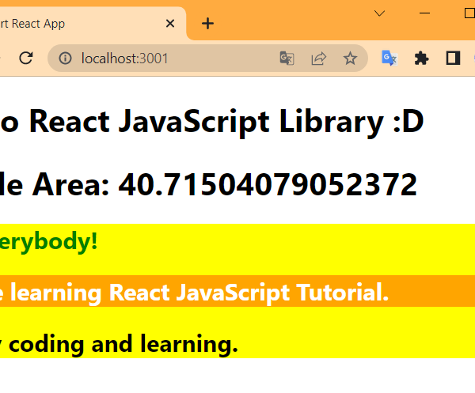Click the Translate this page icon
The image size is (475, 393).
pyautogui.click(x=287, y=59)
